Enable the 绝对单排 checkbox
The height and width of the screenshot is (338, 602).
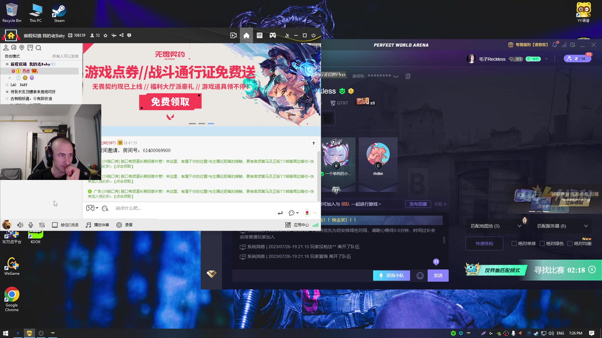(514, 243)
